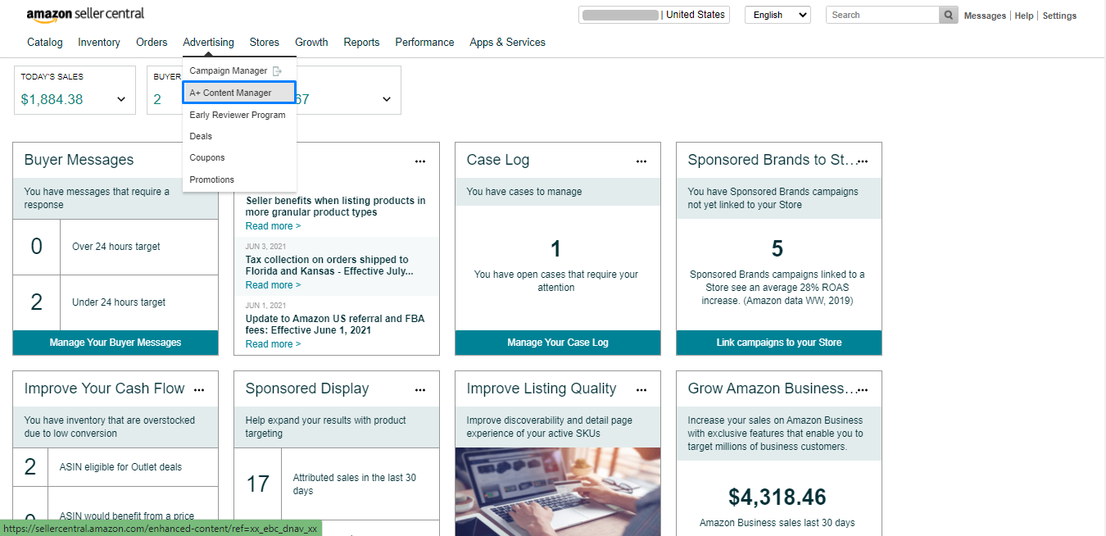Open Help link in header

1024,16
